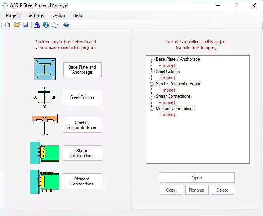Select Moment Connections in the tree
Image resolution: width=263 pixels, height=216 pixels.
coord(175,109)
